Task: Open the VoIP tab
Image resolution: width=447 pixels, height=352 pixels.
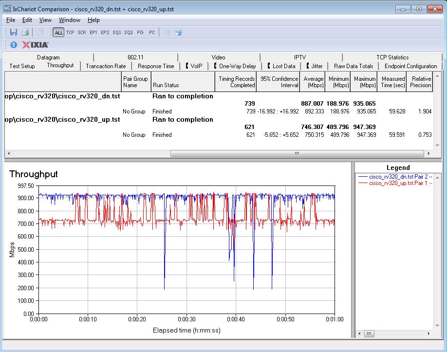Action: 194,66
